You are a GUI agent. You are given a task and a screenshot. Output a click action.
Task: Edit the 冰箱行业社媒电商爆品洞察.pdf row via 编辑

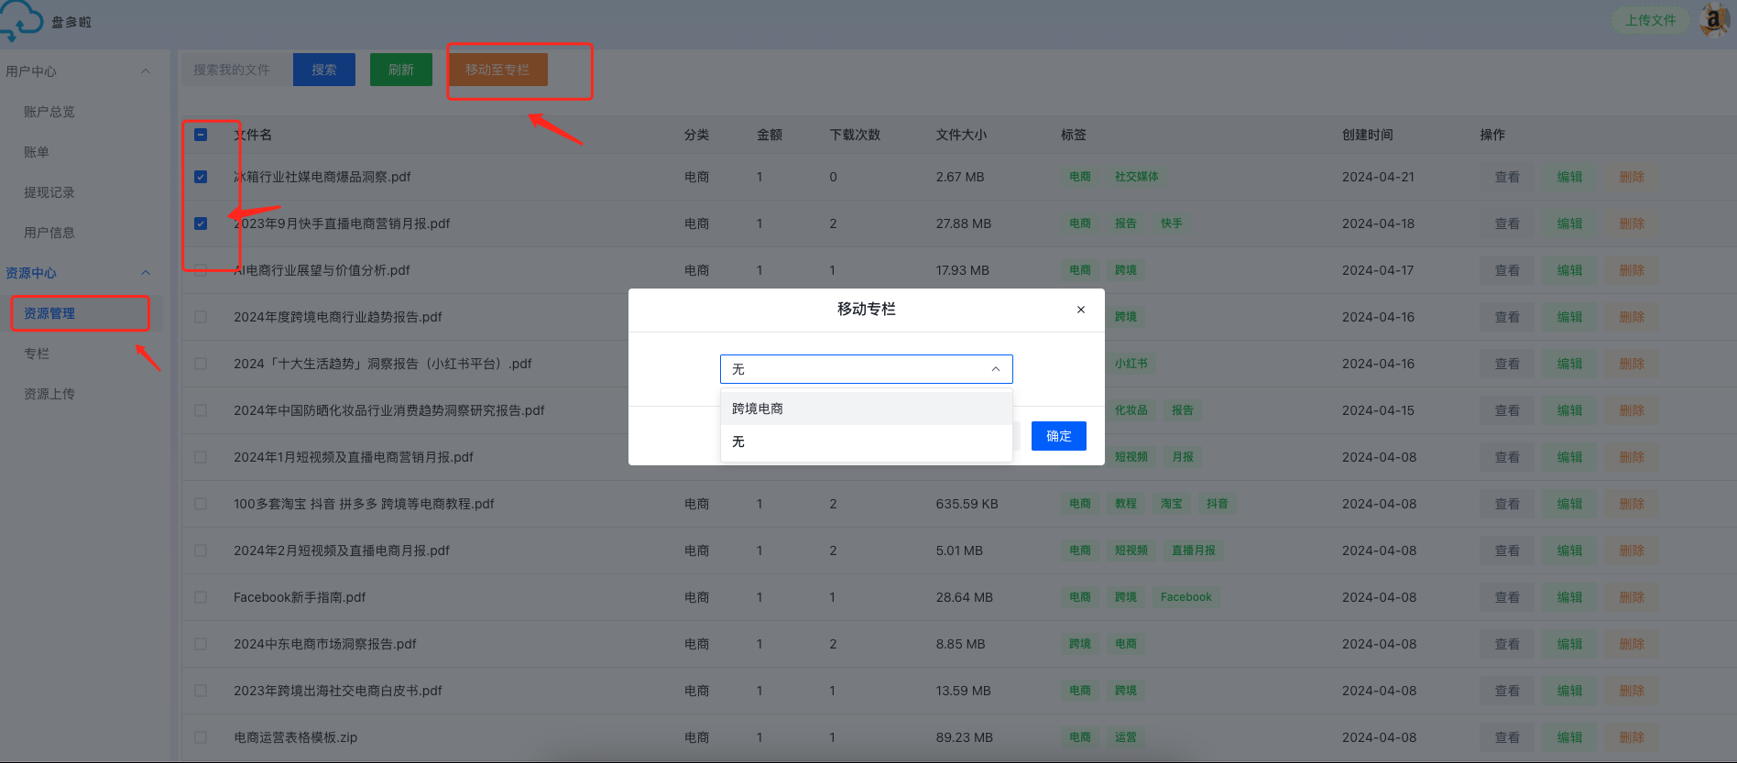coord(1569,177)
